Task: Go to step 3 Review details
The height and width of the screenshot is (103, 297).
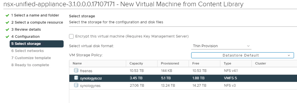Action: coord(26,30)
